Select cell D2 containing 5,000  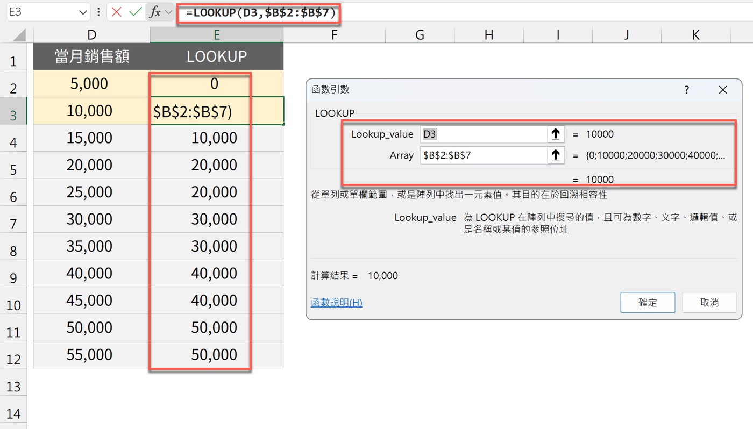[x=92, y=84]
